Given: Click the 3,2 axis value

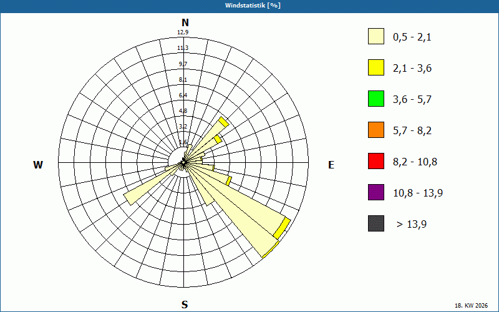Looking at the screenshot, I should coord(183,127).
